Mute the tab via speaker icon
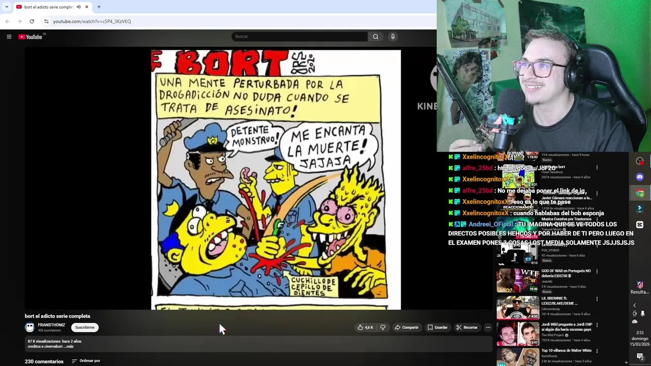 click(x=78, y=7)
